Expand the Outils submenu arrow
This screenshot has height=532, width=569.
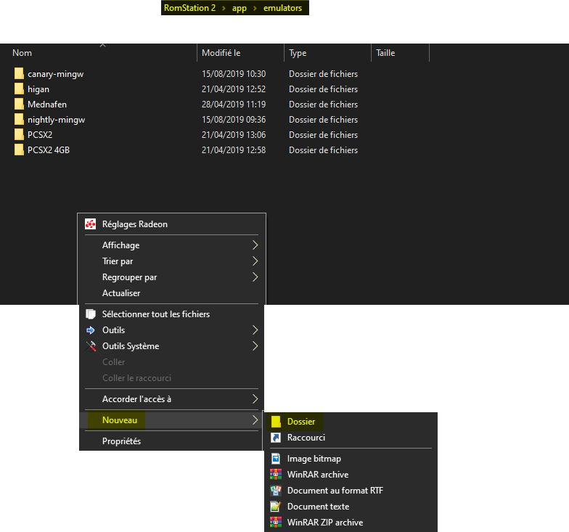[255, 330]
